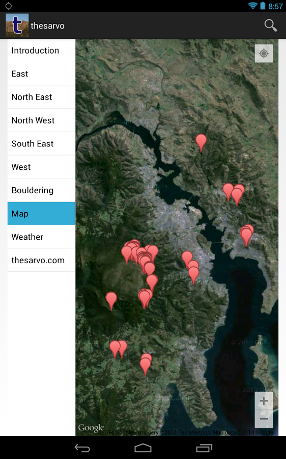This screenshot has height=459, width=286.
Task: Zoom out with the minus button
Action: tap(264, 419)
